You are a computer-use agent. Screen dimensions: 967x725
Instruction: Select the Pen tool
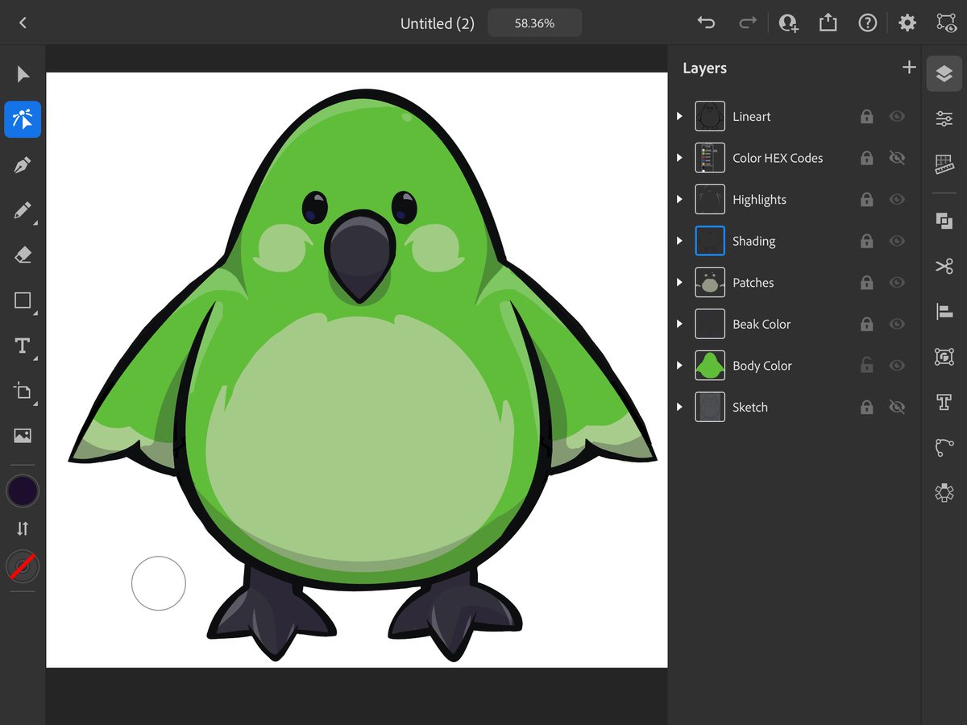coord(23,165)
